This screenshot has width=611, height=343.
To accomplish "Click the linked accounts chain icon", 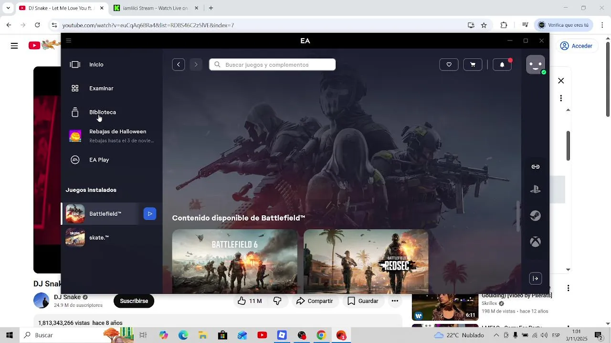I will tap(536, 167).
